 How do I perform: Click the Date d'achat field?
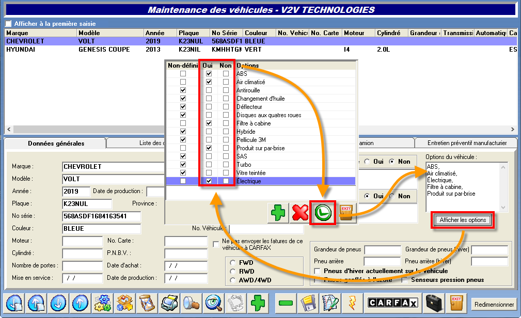tap(186, 266)
